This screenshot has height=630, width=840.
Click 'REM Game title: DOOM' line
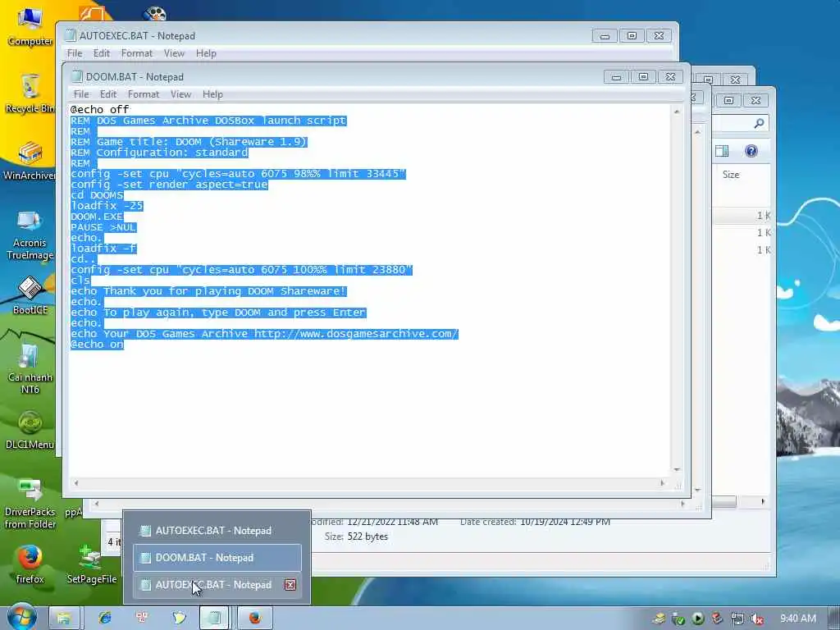(x=189, y=142)
